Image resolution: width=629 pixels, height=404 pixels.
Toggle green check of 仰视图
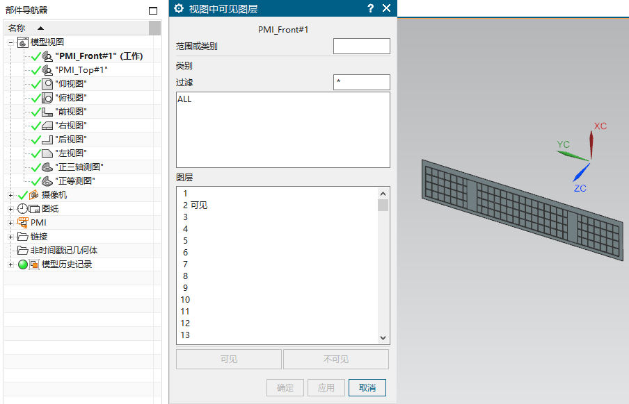click(36, 84)
